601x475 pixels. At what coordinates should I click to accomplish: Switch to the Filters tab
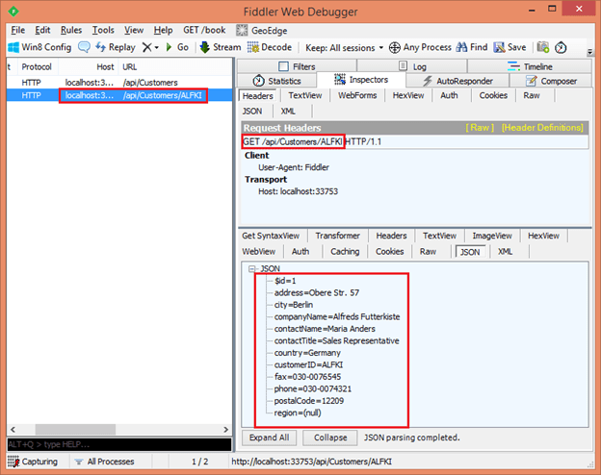(297, 66)
